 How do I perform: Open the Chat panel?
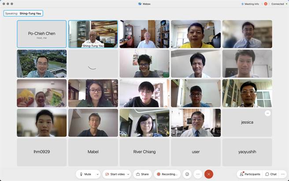pyautogui.click(x=271, y=174)
